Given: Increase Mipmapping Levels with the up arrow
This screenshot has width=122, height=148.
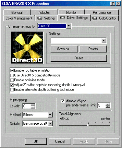Looking at the screenshot, I should point(33,105).
